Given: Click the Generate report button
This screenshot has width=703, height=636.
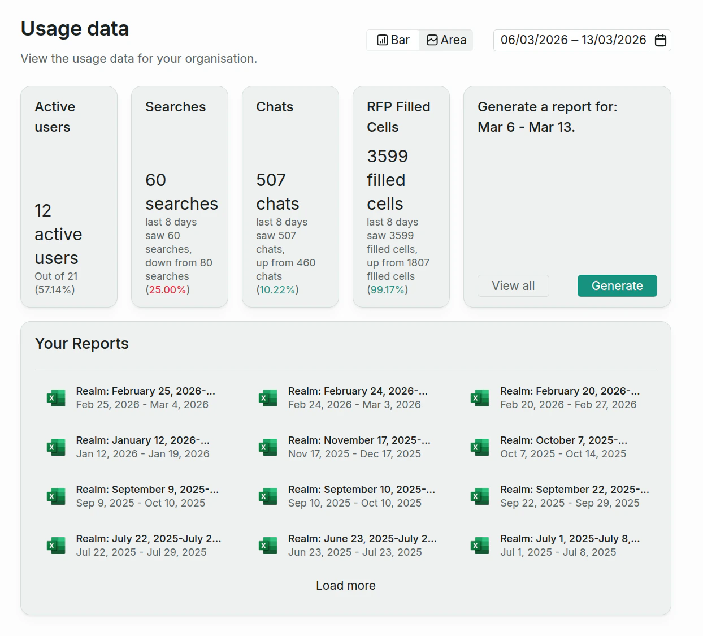Looking at the screenshot, I should [x=617, y=285].
